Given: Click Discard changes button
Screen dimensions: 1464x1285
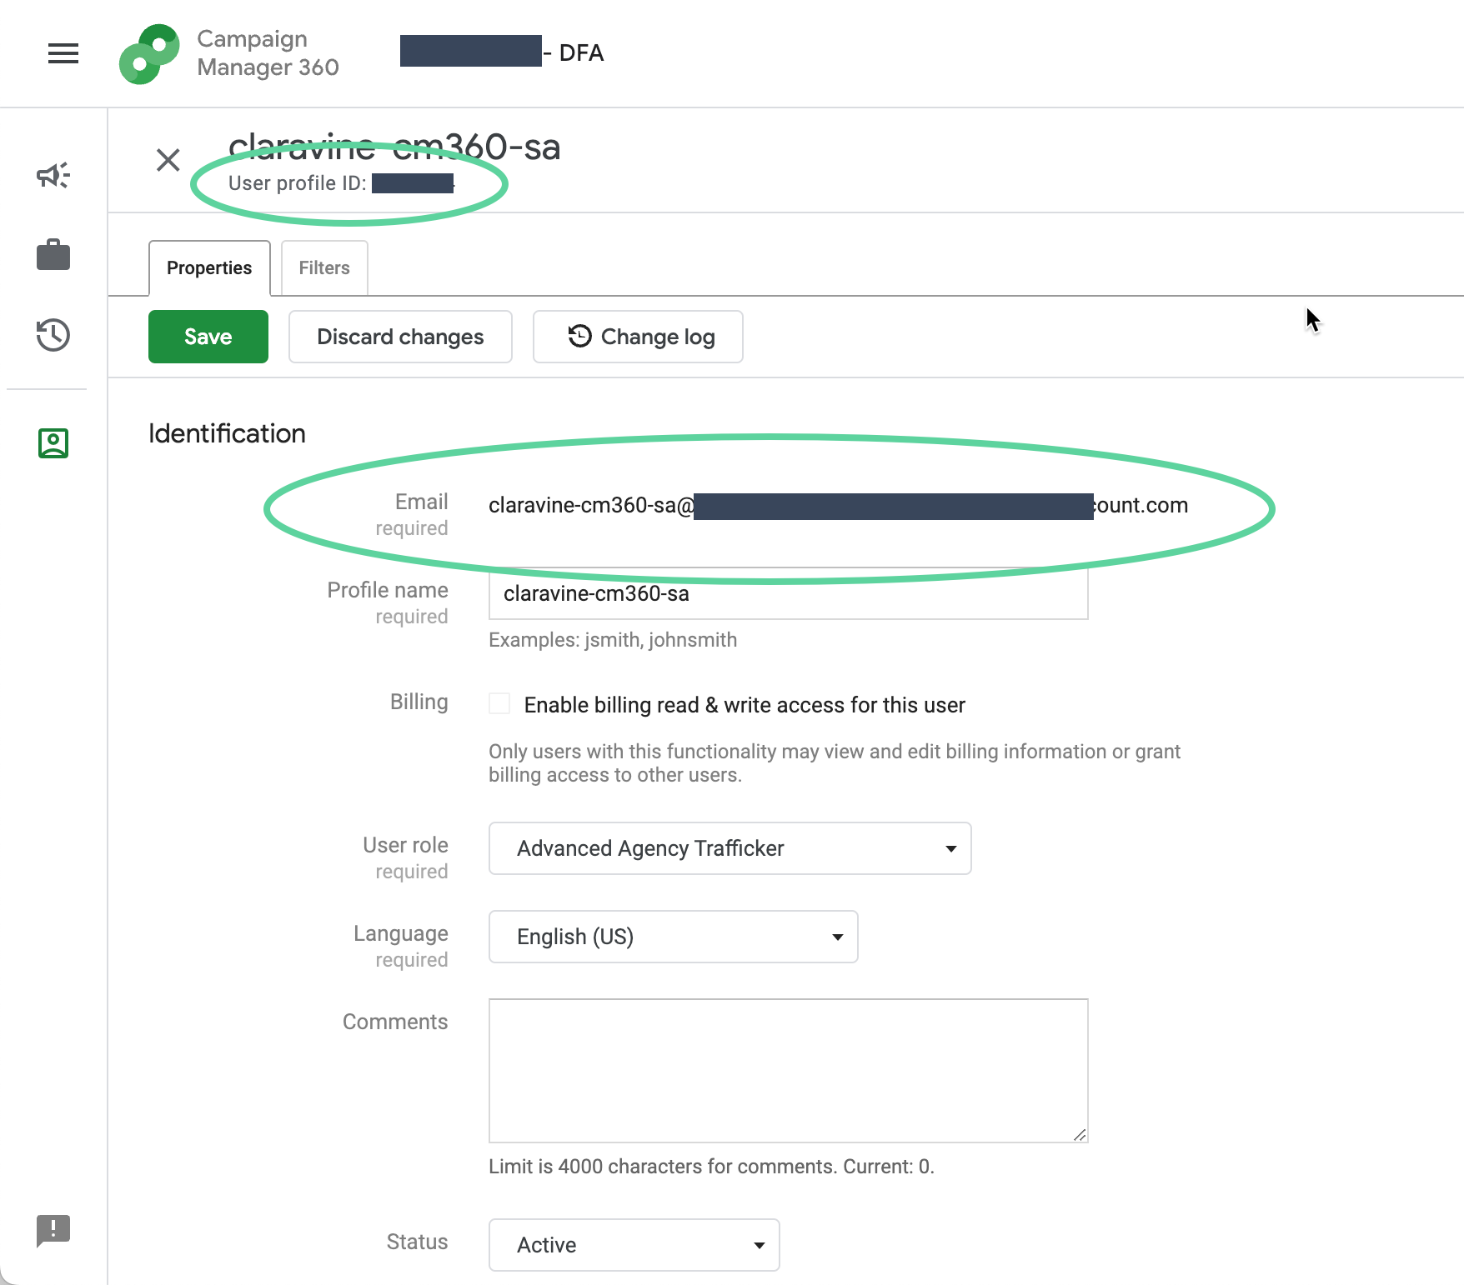Looking at the screenshot, I should tap(400, 337).
